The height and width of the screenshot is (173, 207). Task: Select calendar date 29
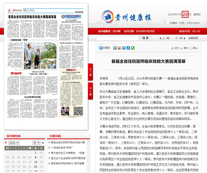[x=36, y=171]
